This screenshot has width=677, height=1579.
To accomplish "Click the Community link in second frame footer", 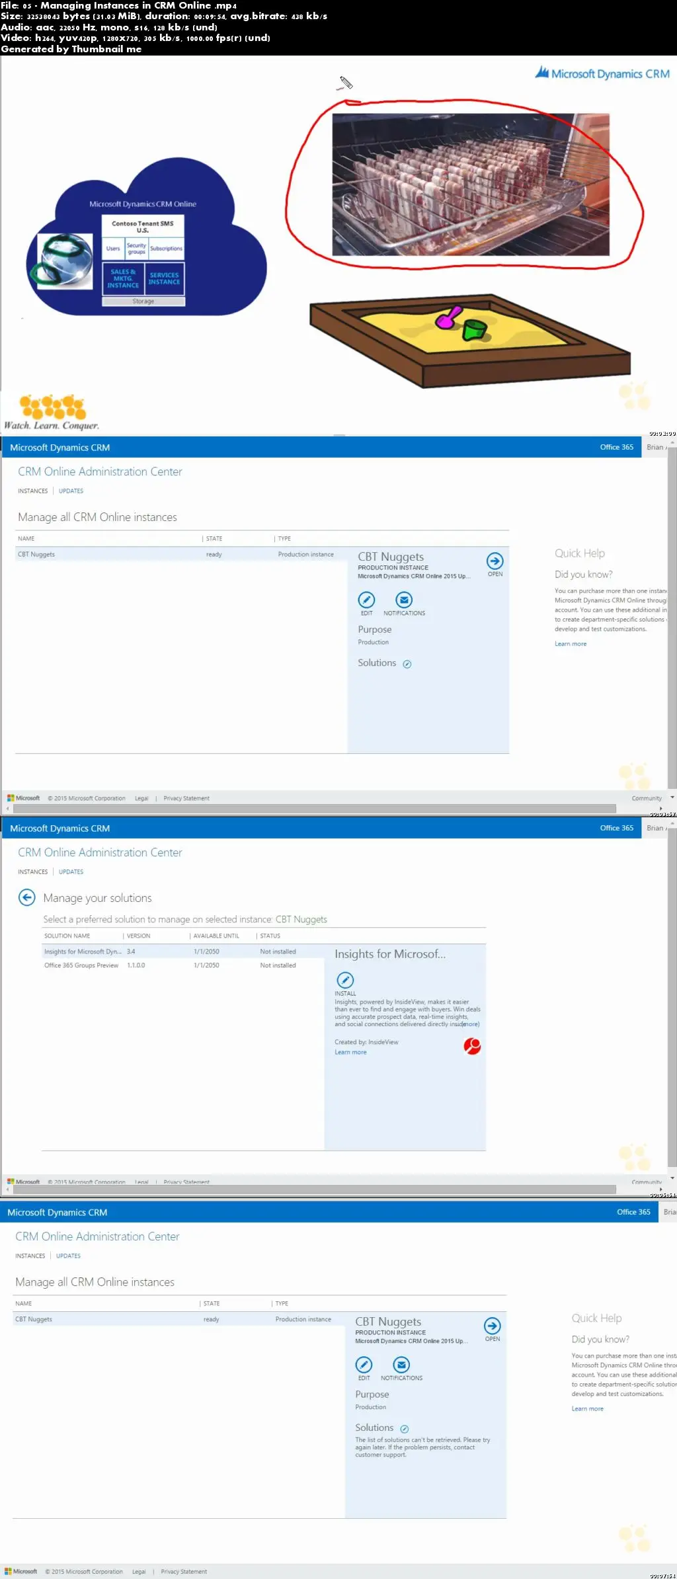I will (x=646, y=799).
